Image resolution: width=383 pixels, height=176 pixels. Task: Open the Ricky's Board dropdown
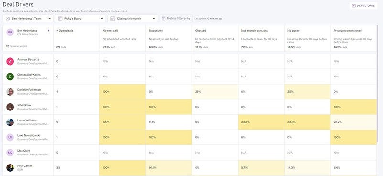click(80, 18)
